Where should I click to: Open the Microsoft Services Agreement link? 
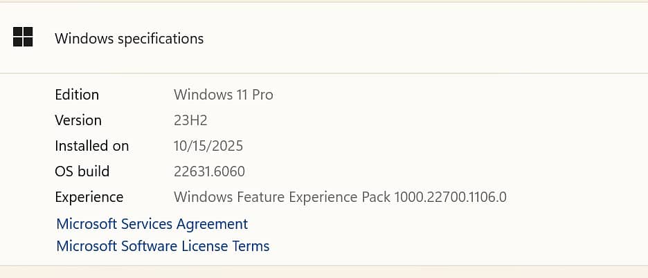(152, 224)
